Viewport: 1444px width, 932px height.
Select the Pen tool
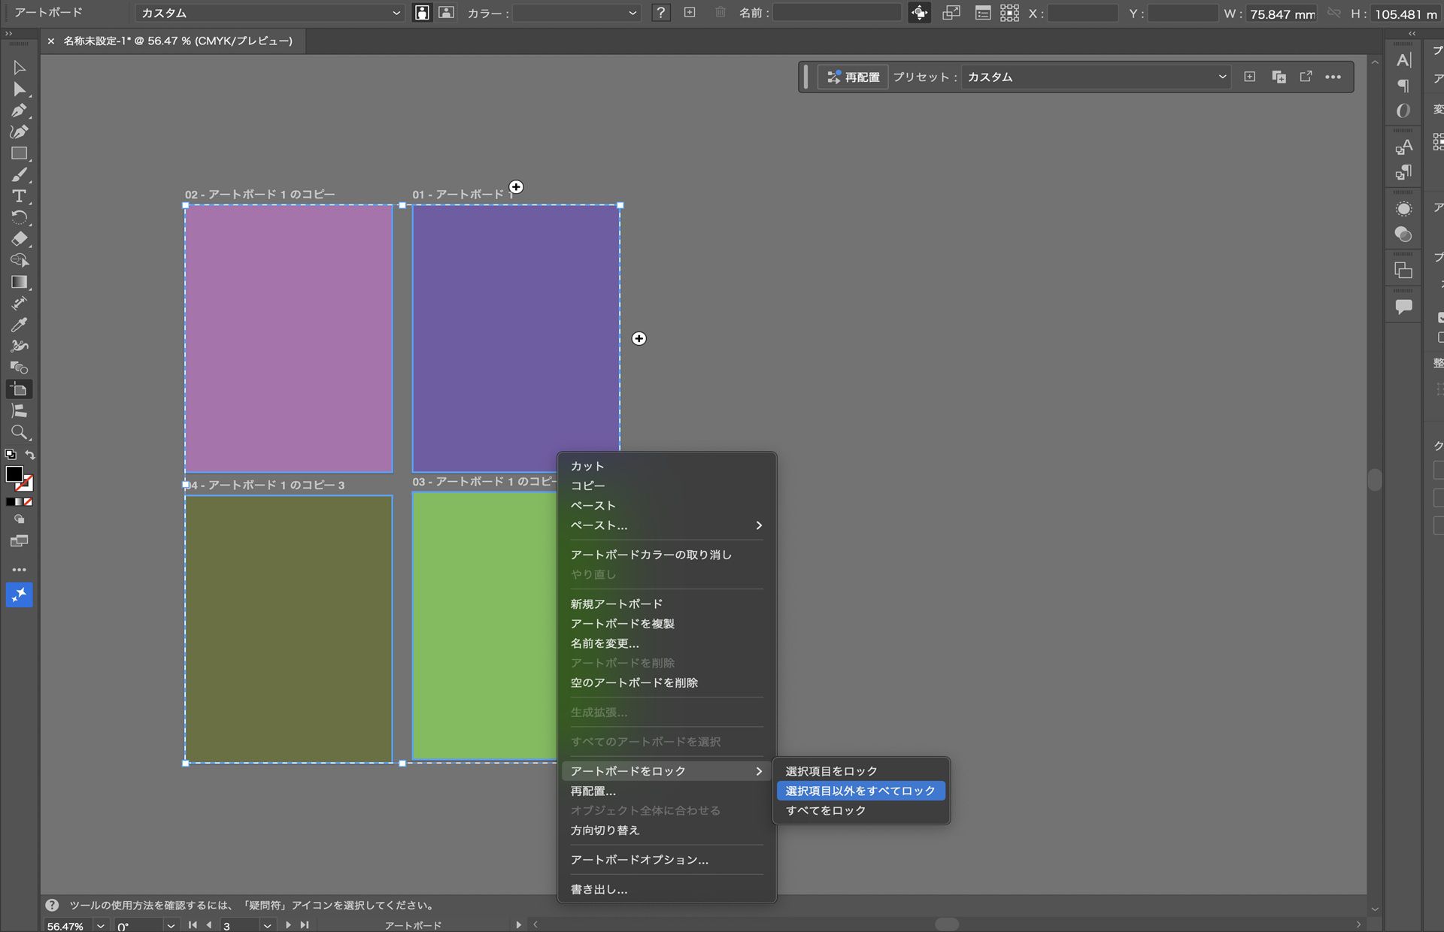[19, 110]
